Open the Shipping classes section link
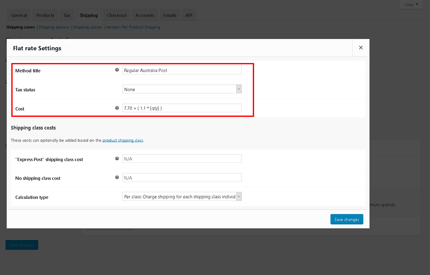The width and height of the screenshot is (430, 275). pos(87,27)
